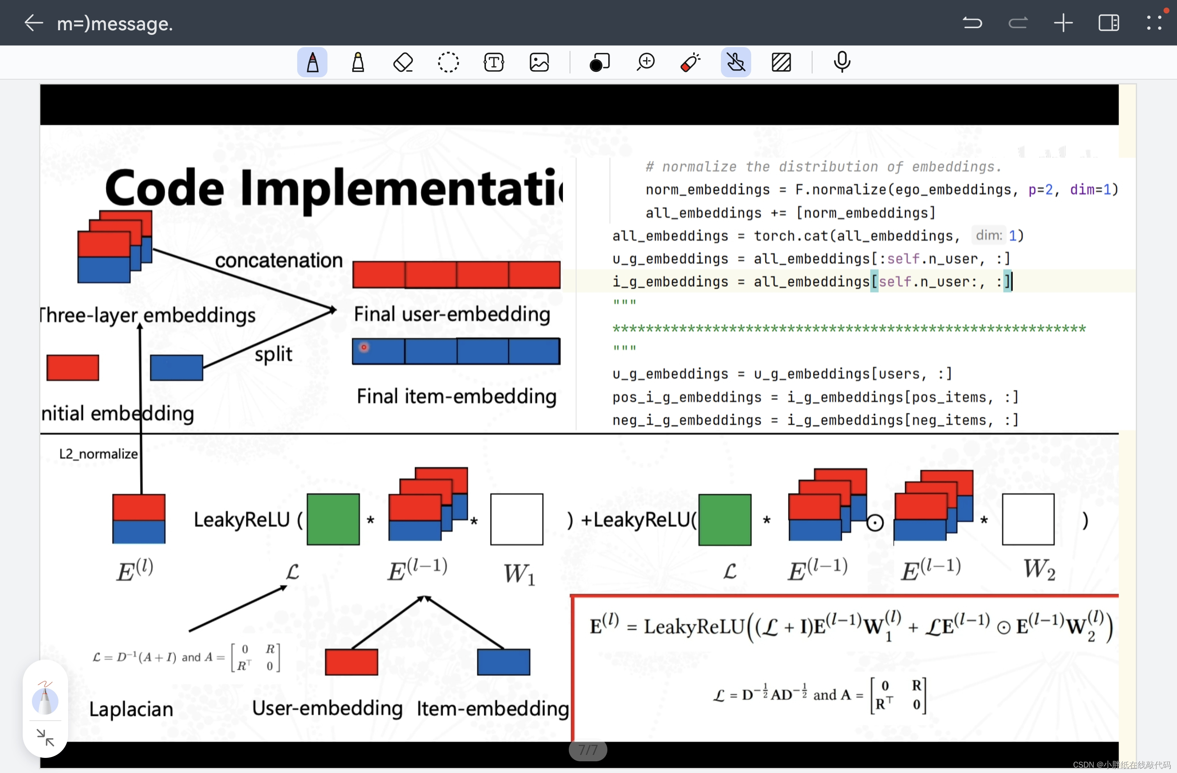
Task: Toggle finger touch drawing mode
Action: tap(735, 62)
